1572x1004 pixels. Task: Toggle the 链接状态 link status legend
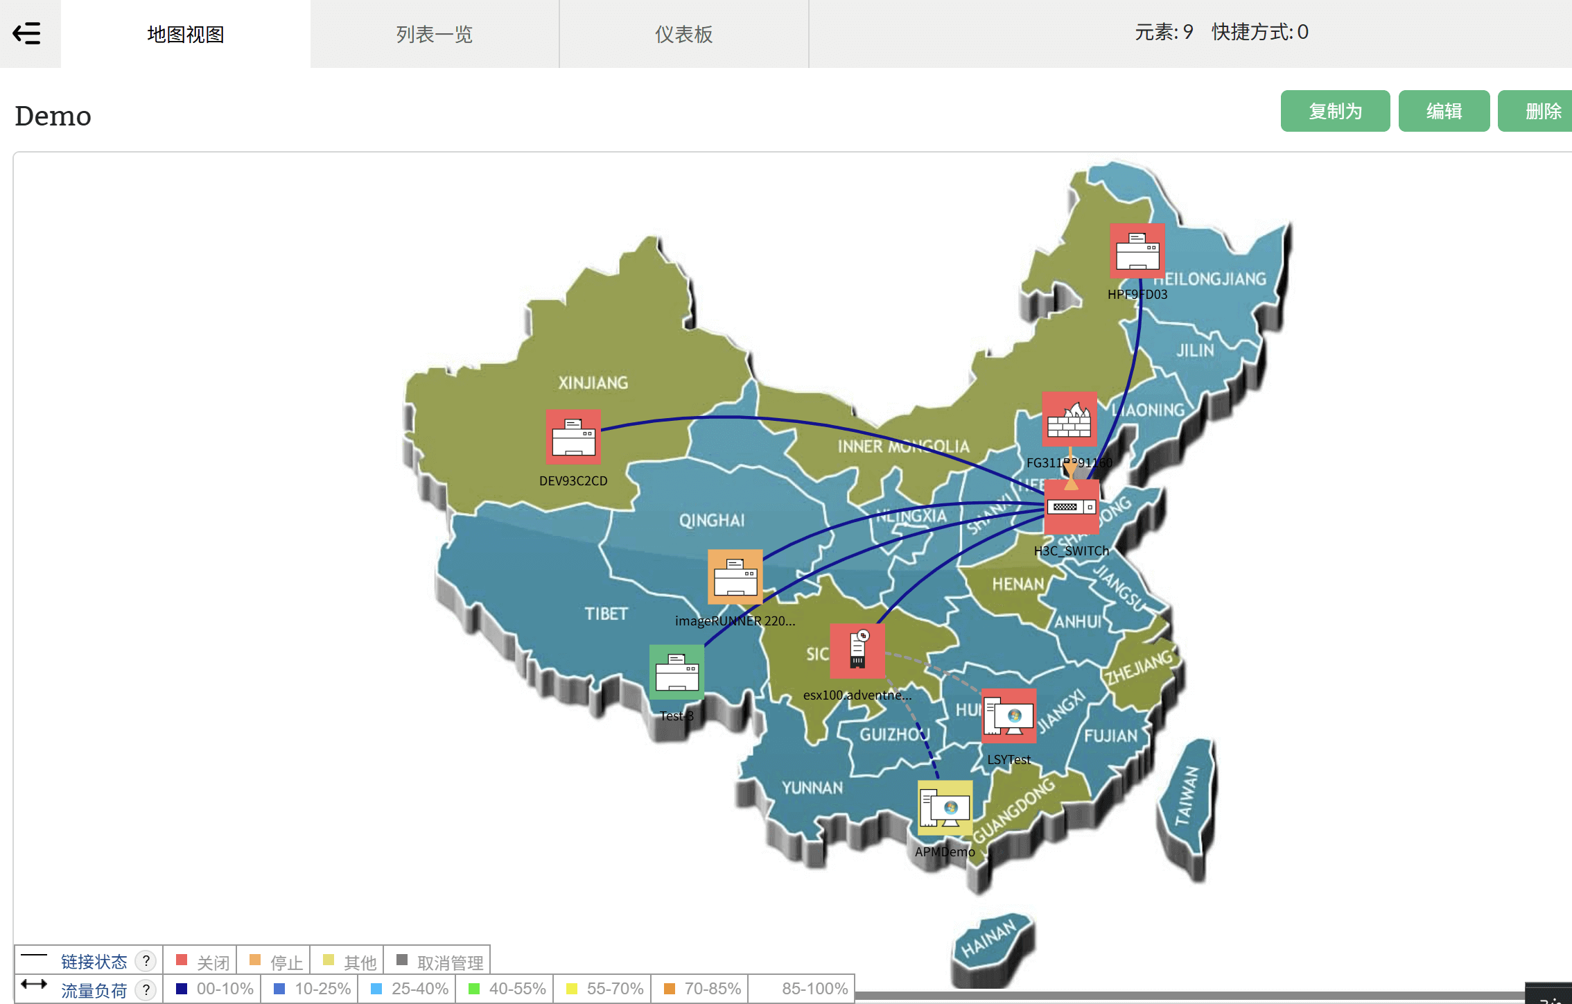[94, 960]
